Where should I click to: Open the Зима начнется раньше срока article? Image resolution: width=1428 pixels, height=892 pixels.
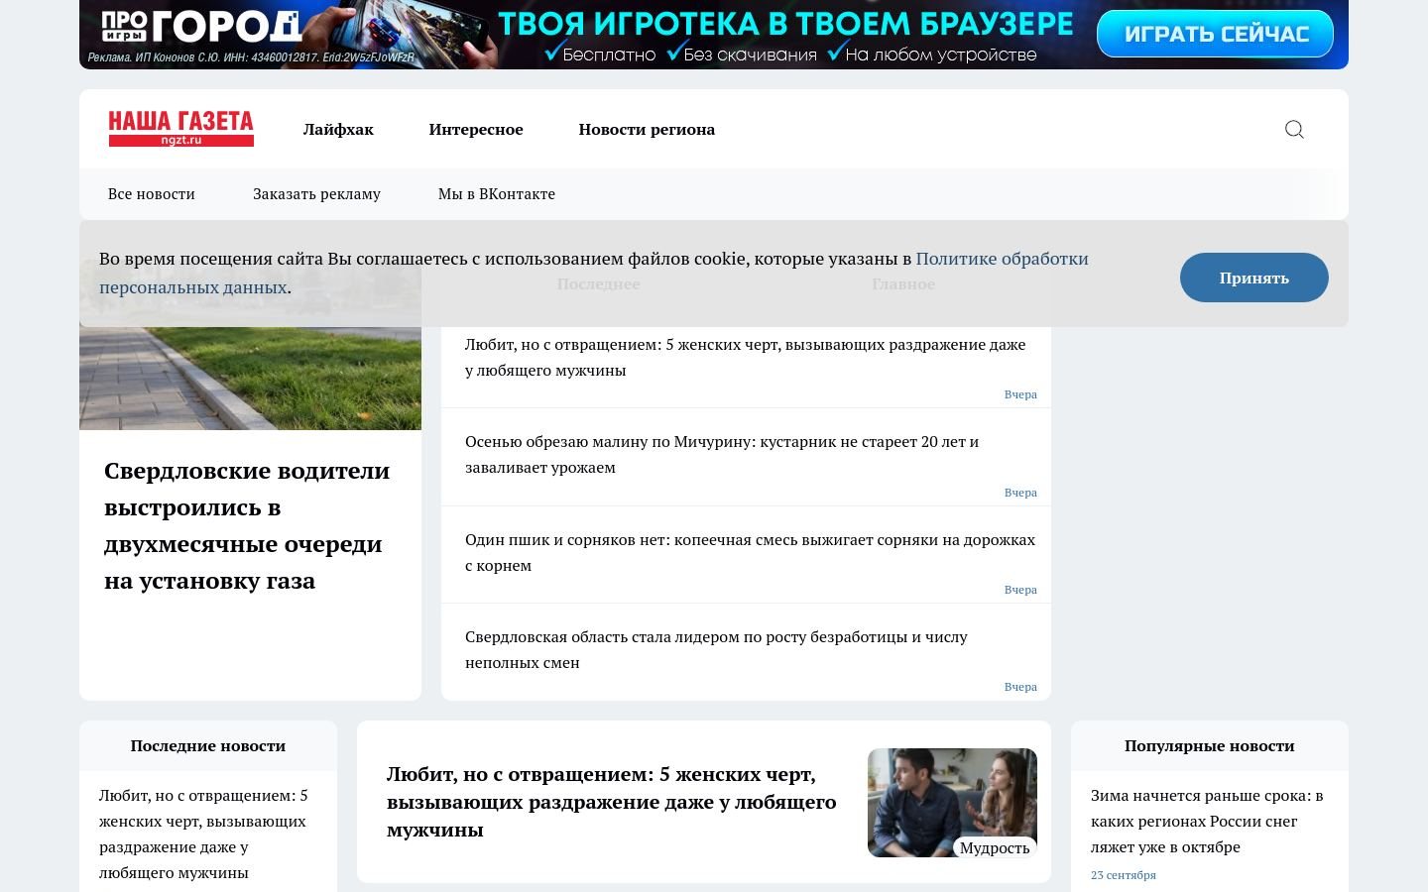(x=1207, y=821)
